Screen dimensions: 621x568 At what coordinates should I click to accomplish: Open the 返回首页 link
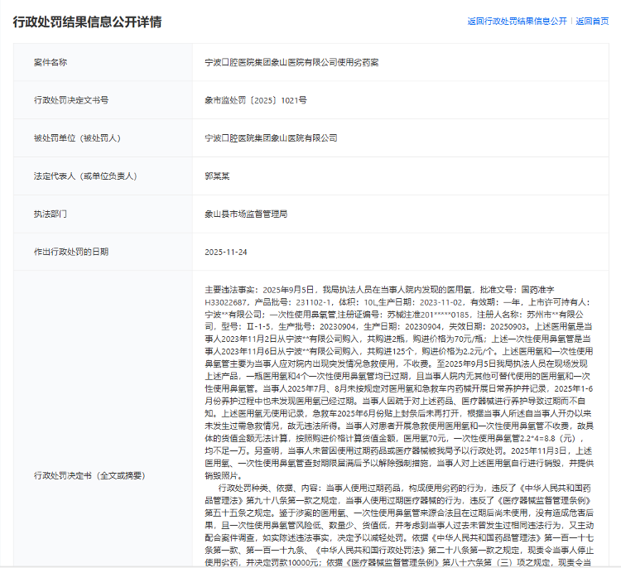point(592,22)
